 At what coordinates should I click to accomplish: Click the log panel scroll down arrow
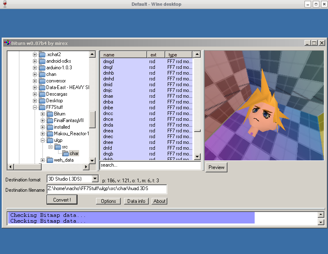coord(321,222)
